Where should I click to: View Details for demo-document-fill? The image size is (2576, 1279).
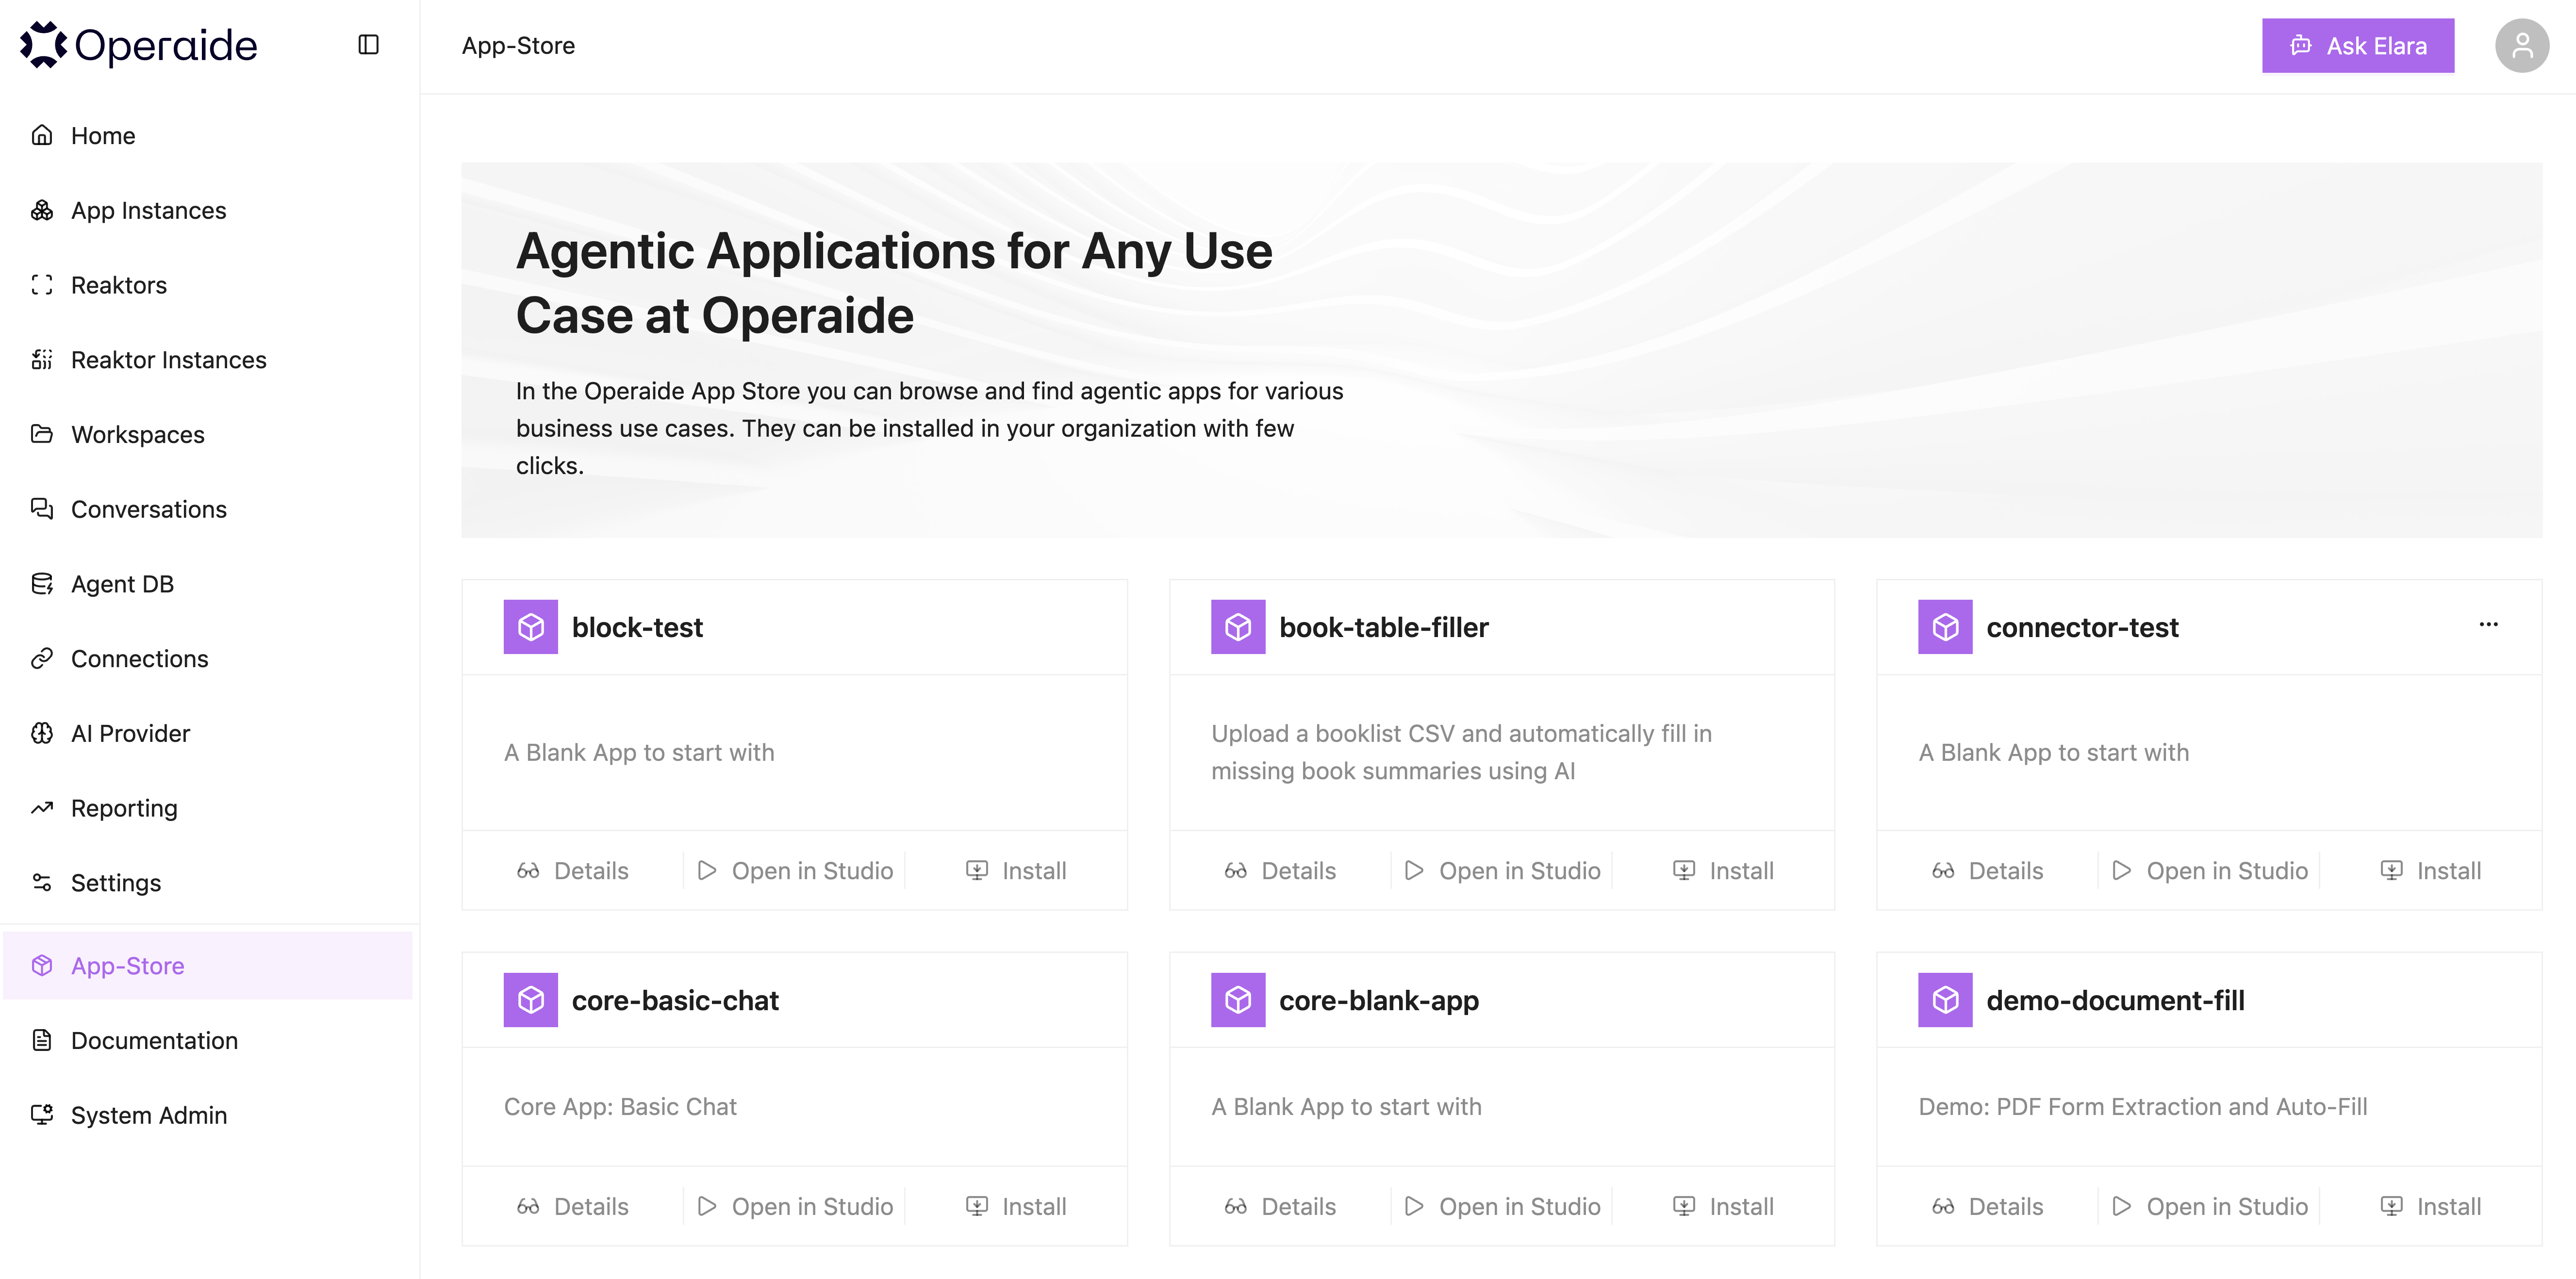pos(1987,1207)
